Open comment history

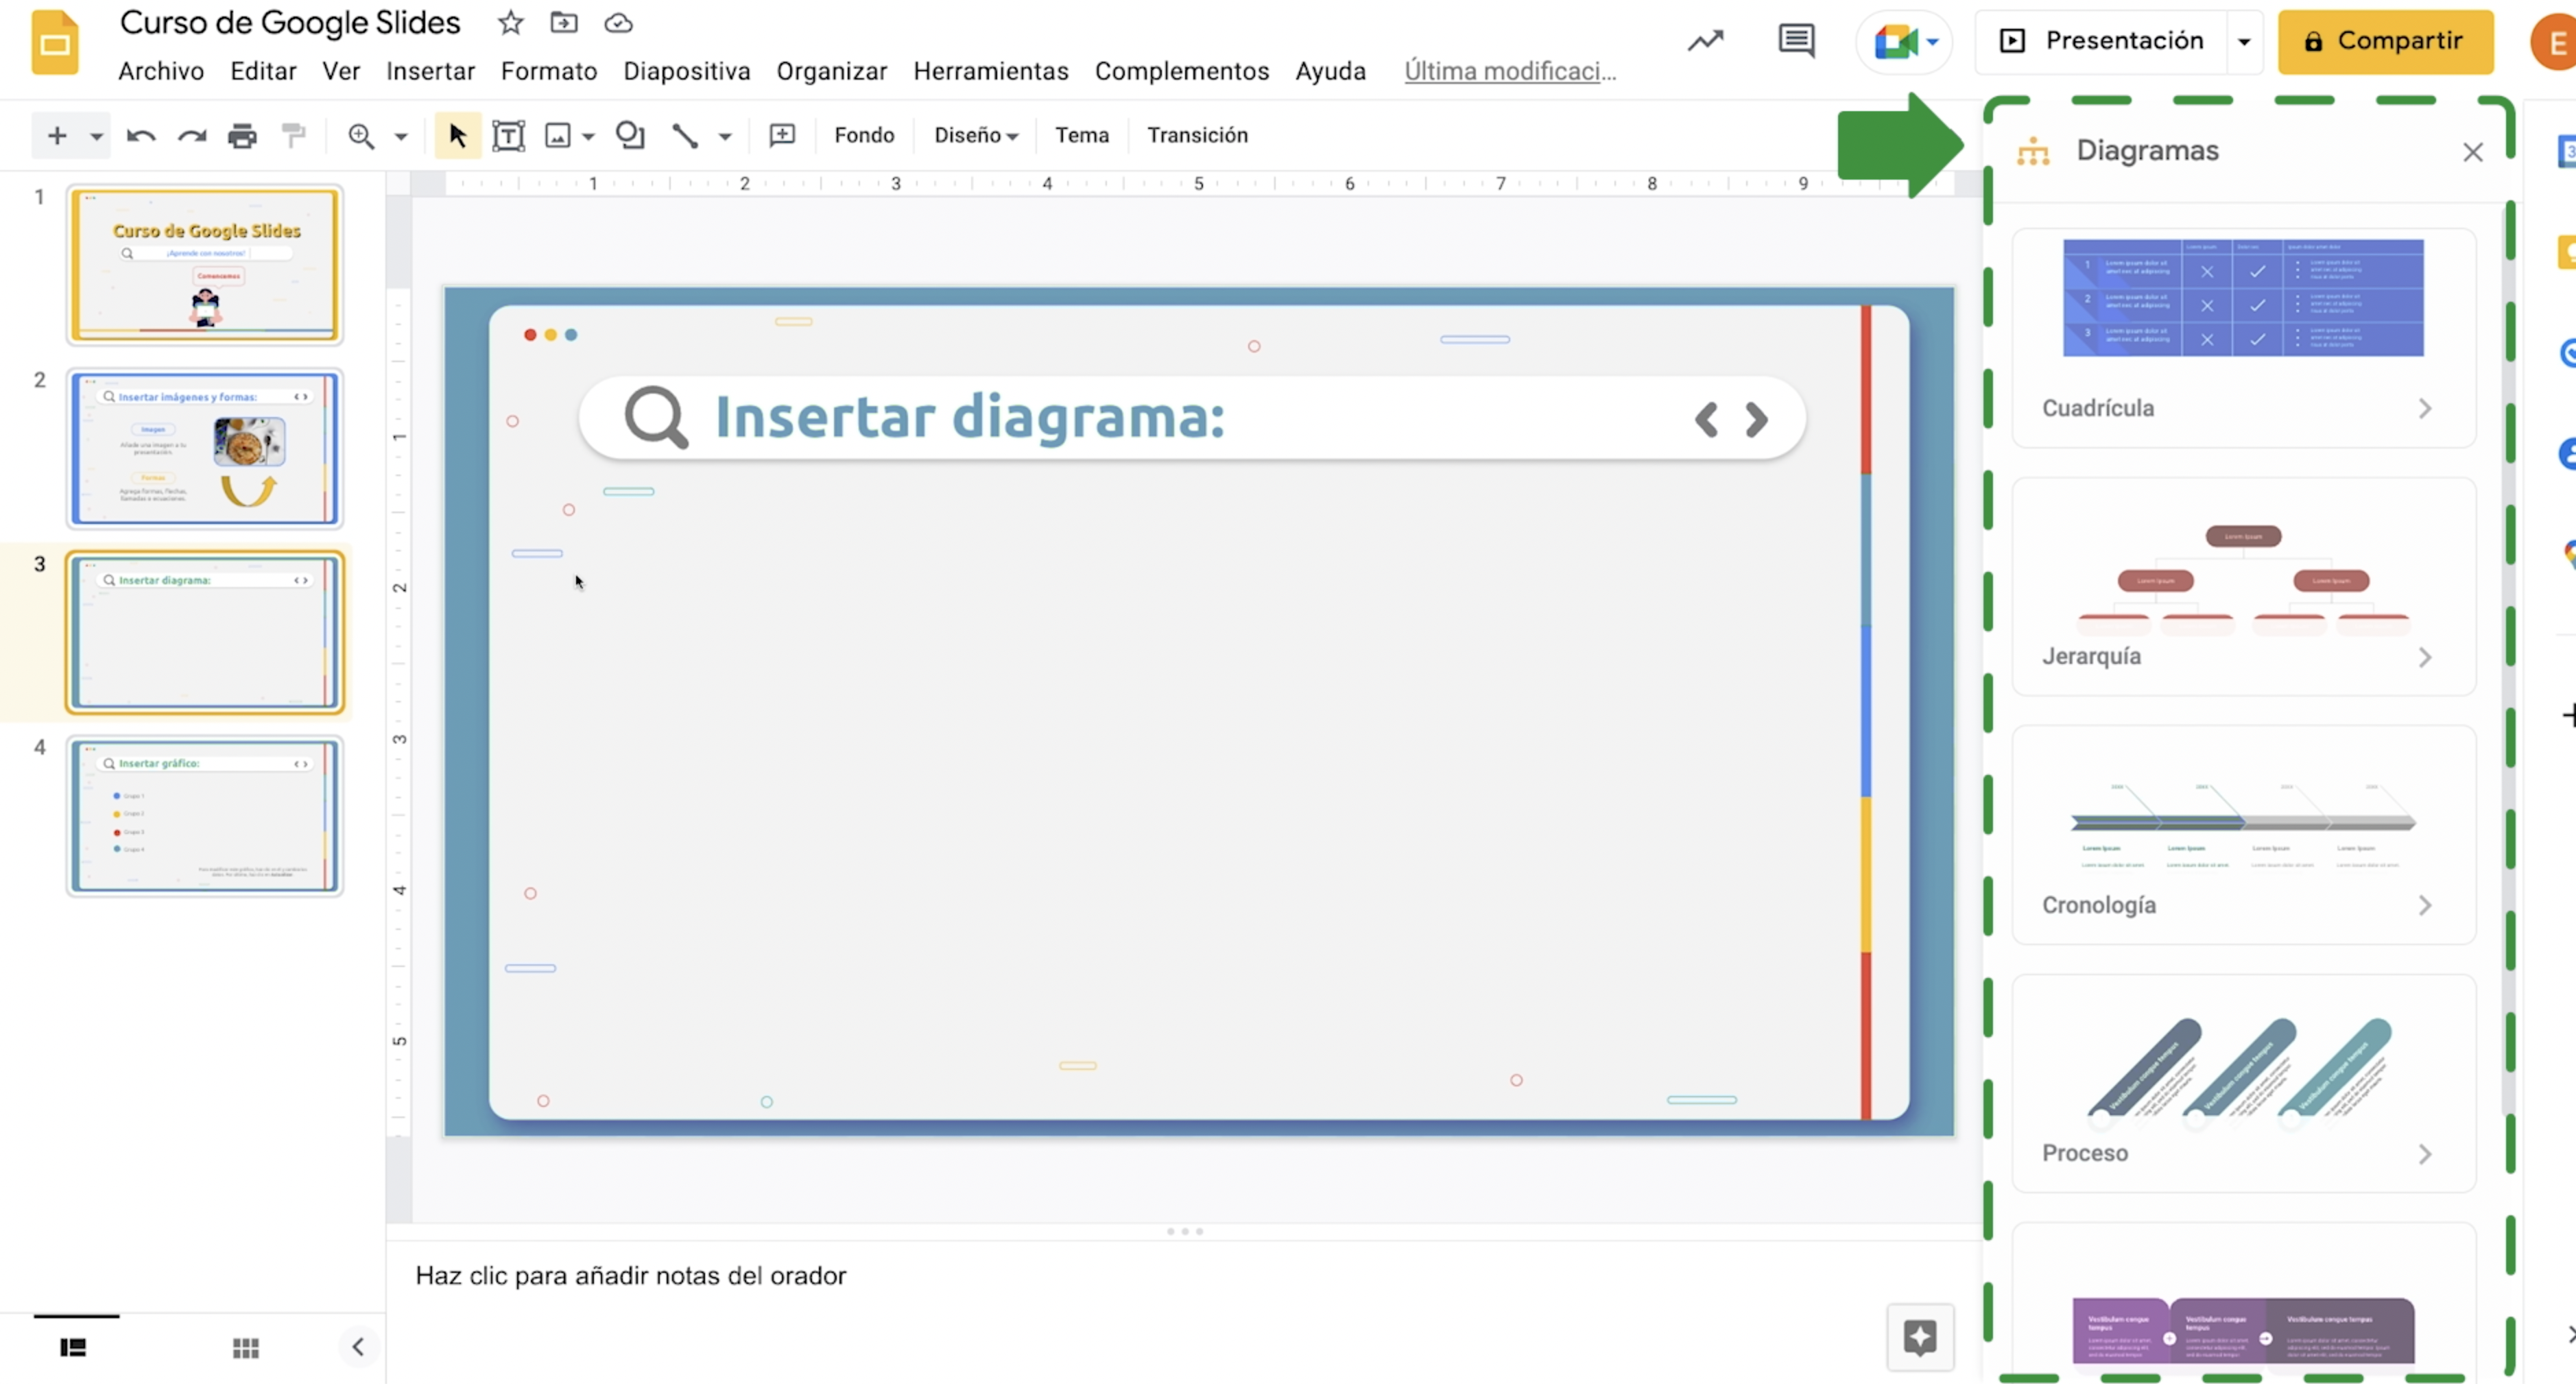tap(1795, 41)
